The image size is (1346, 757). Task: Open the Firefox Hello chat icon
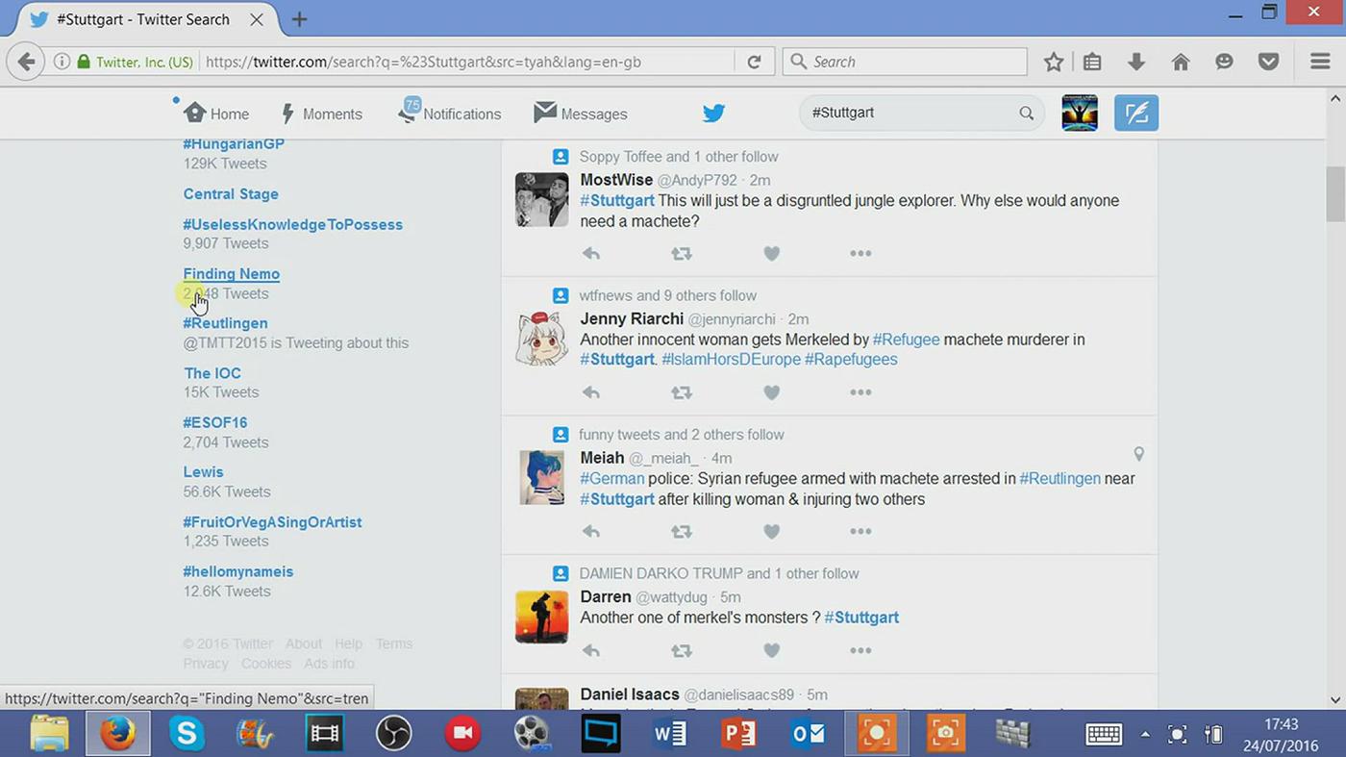1224,63
